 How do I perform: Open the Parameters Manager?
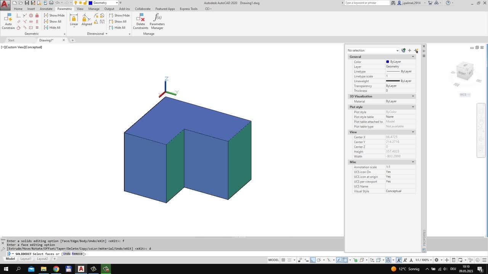pyautogui.click(x=157, y=21)
